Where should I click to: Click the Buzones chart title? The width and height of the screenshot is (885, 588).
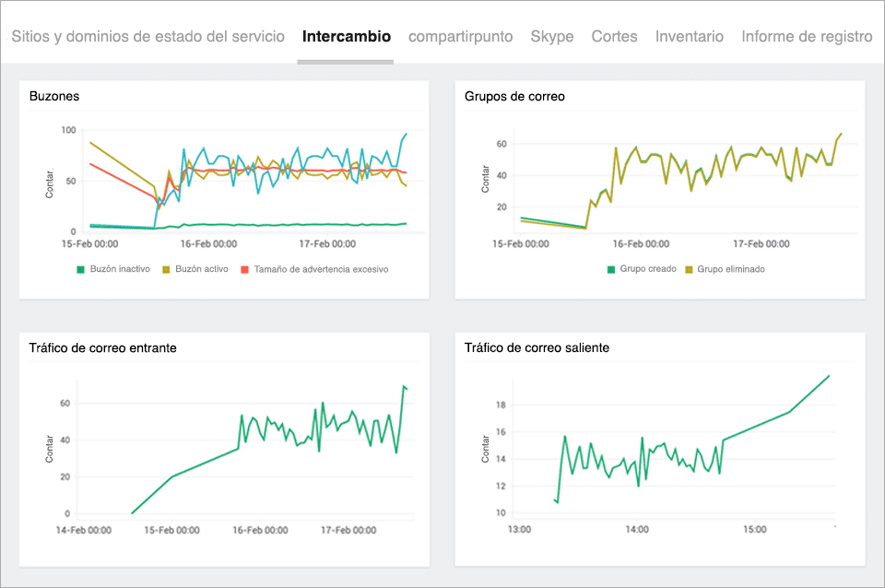53,96
